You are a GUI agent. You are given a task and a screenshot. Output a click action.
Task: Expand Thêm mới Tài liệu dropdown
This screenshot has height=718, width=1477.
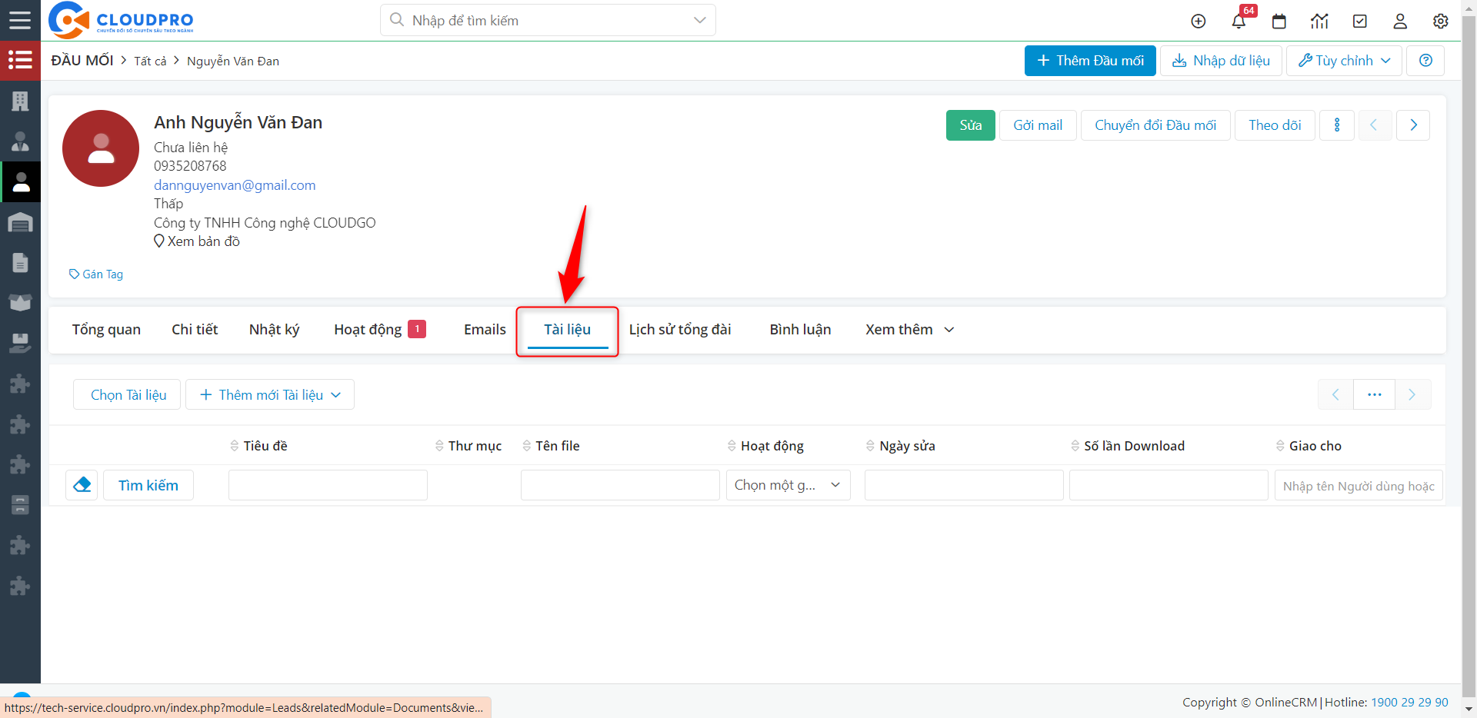(x=270, y=394)
